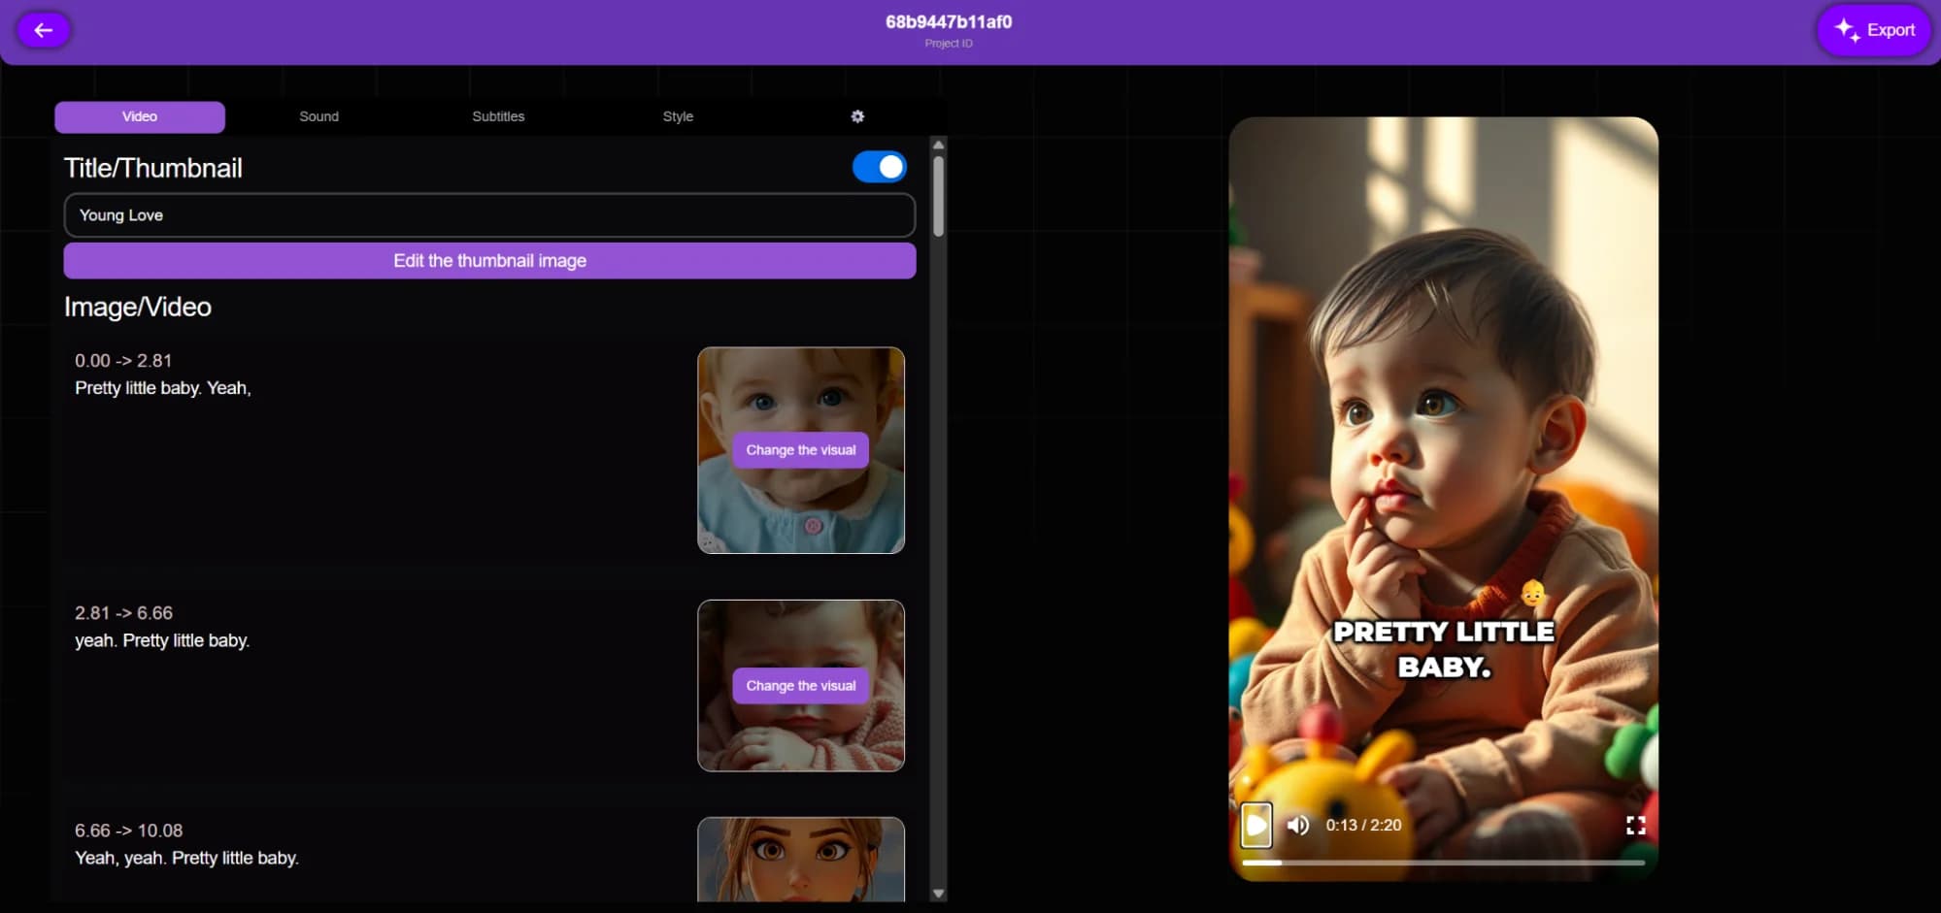Click Edit the thumbnail image
Screen dimensions: 1941x913
click(489, 260)
